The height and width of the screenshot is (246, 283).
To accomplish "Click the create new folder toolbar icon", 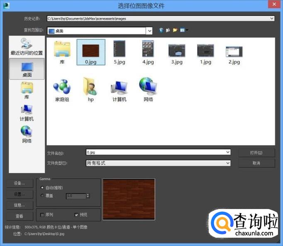I will tap(175, 30).
